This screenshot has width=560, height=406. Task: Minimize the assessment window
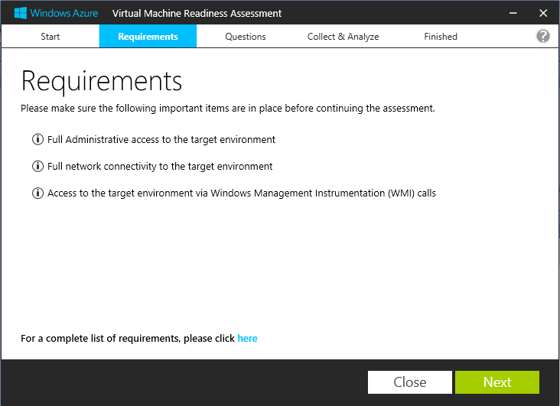pyautogui.click(x=510, y=13)
